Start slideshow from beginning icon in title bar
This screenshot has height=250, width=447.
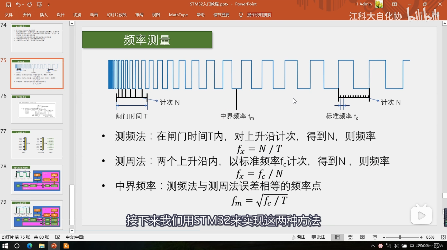39,4
